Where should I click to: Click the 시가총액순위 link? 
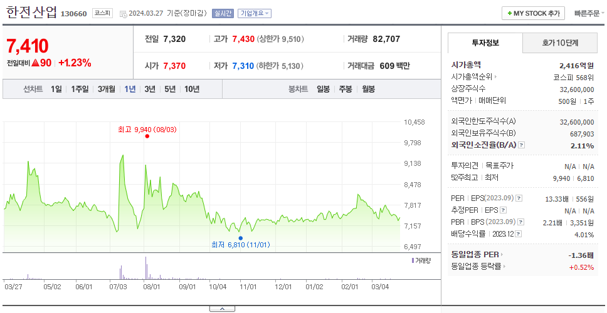pos(472,77)
